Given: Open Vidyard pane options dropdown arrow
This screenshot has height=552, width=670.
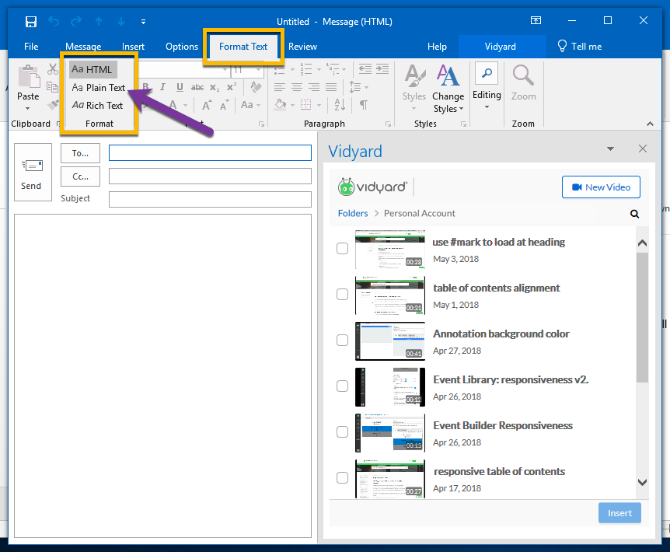Looking at the screenshot, I should 610,148.
